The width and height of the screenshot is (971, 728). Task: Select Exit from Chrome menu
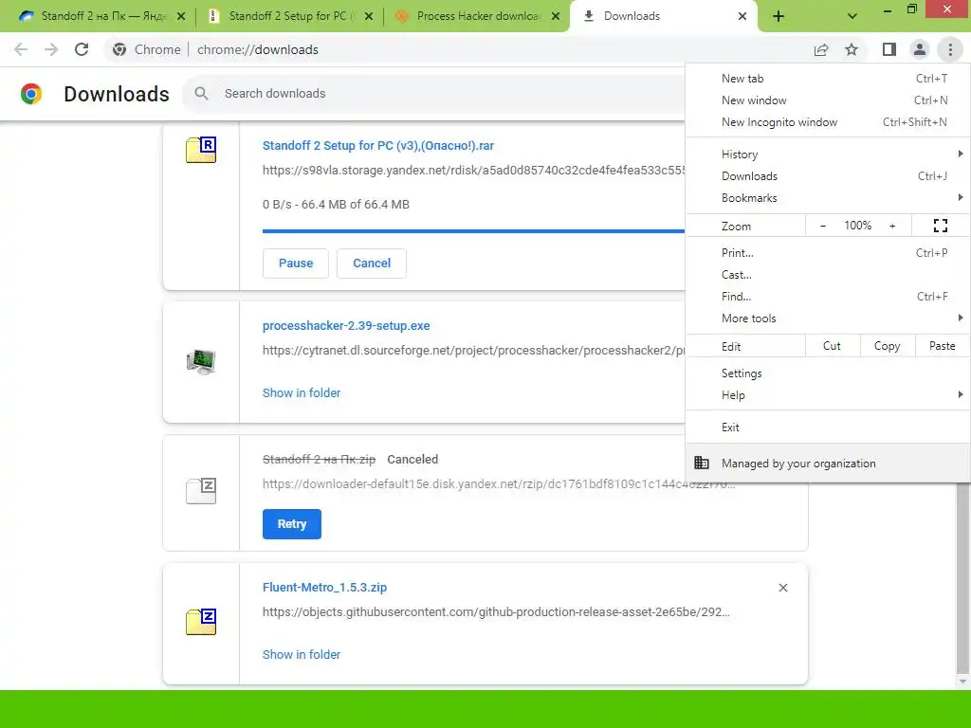coord(828,428)
